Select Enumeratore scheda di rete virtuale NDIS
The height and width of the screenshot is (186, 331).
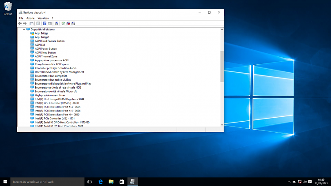coord(58,87)
